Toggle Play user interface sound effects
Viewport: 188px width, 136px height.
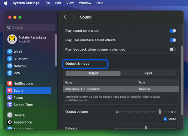(173, 40)
